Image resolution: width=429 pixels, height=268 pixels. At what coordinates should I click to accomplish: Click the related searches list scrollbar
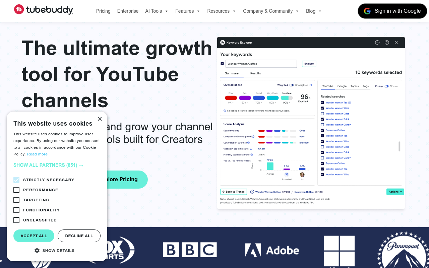pos(399,146)
